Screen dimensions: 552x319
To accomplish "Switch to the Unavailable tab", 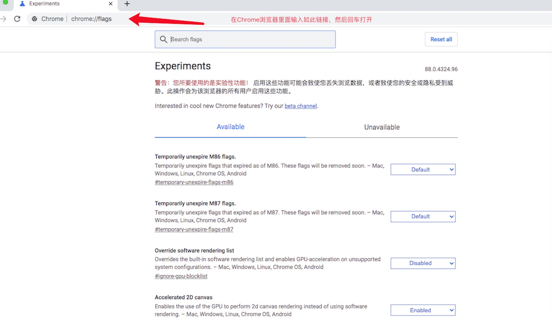I will click(x=382, y=127).
